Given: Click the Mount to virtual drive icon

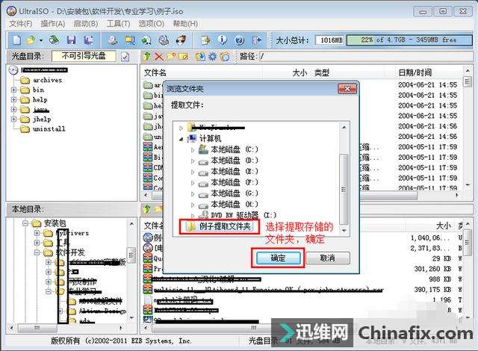Looking at the screenshot, I should coord(164,40).
